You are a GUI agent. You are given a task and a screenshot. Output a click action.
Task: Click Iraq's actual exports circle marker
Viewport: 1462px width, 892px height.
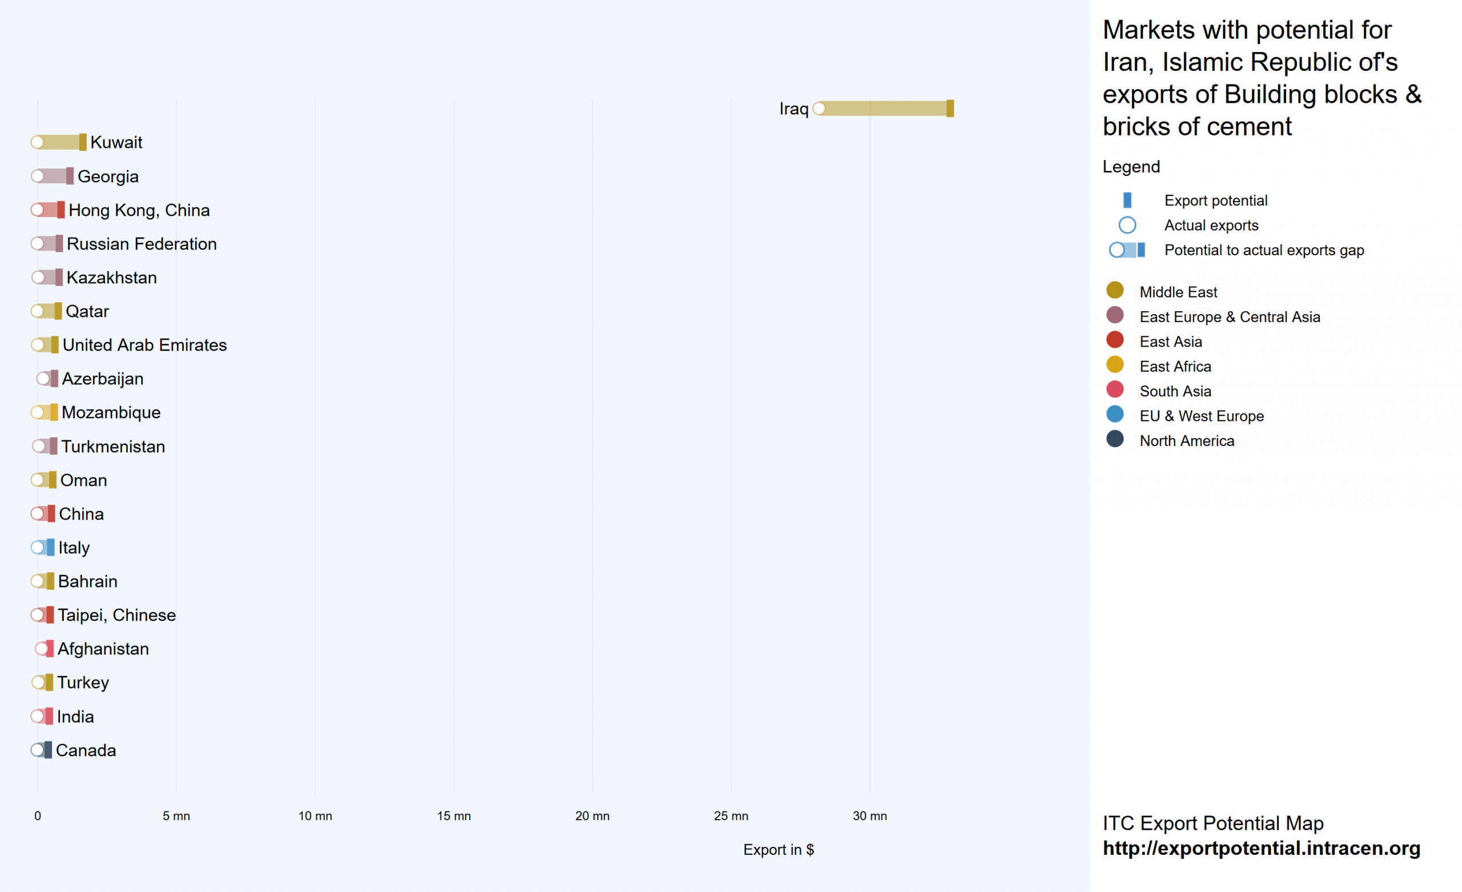tap(819, 109)
